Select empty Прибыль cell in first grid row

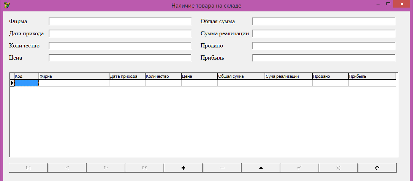pos(372,83)
